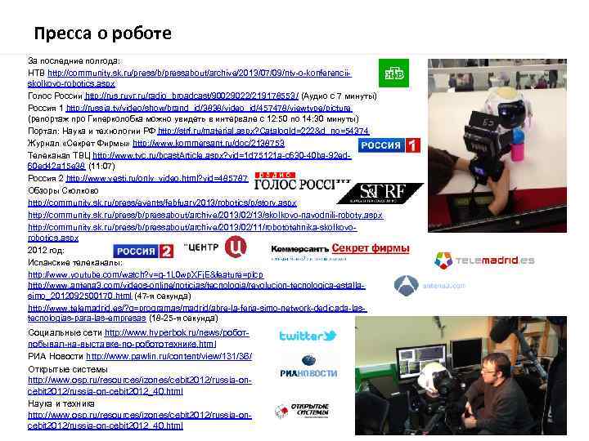The width and height of the screenshot is (589, 441).
Task: Open the robototehnika-skolkovo-robotics link
Action: [x=192, y=233]
